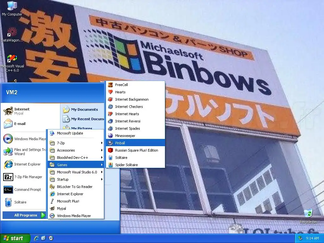Launch Internet Explorer in the Start menu left pane
Image resolution: width=324 pixels, height=243 pixels.
tap(24, 164)
